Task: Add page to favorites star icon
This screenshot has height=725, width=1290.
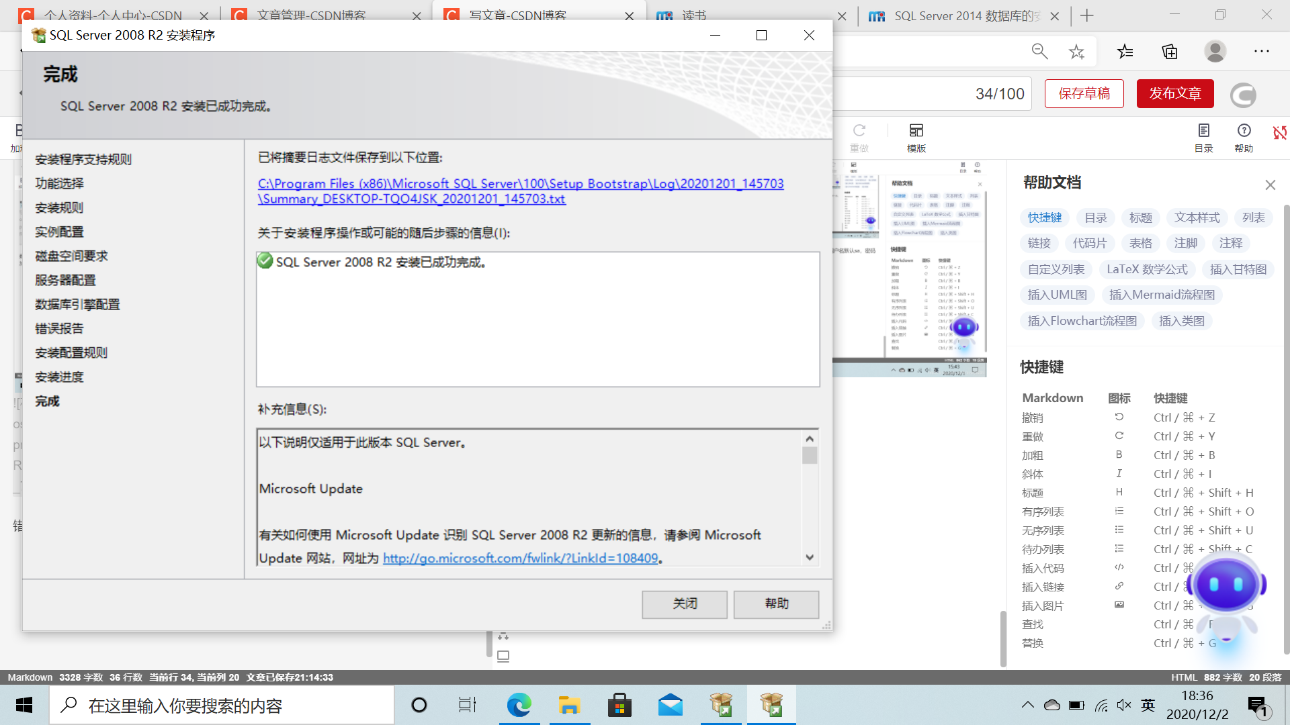Action: click(1077, 51)
